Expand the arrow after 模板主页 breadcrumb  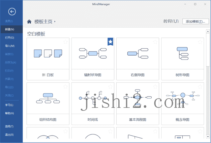pyautogui.click(x=55, y=21)
